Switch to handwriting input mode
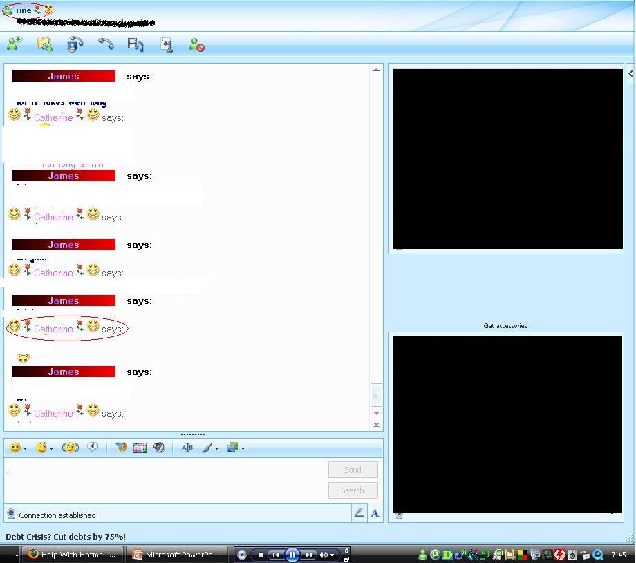Screen dimensions: 636x563 359,513
